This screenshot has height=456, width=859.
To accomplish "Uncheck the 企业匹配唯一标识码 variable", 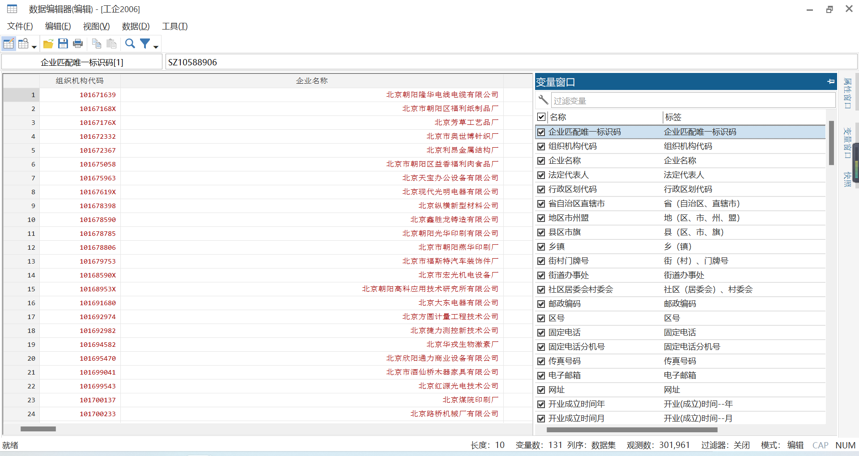I will (541, 132).
